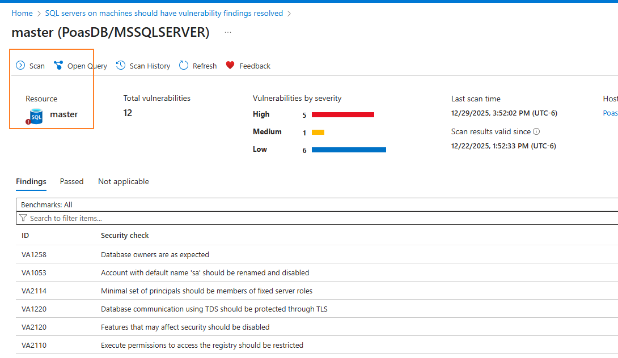Click the Scan play icon

pyautogui.click(x=20, y=65)
